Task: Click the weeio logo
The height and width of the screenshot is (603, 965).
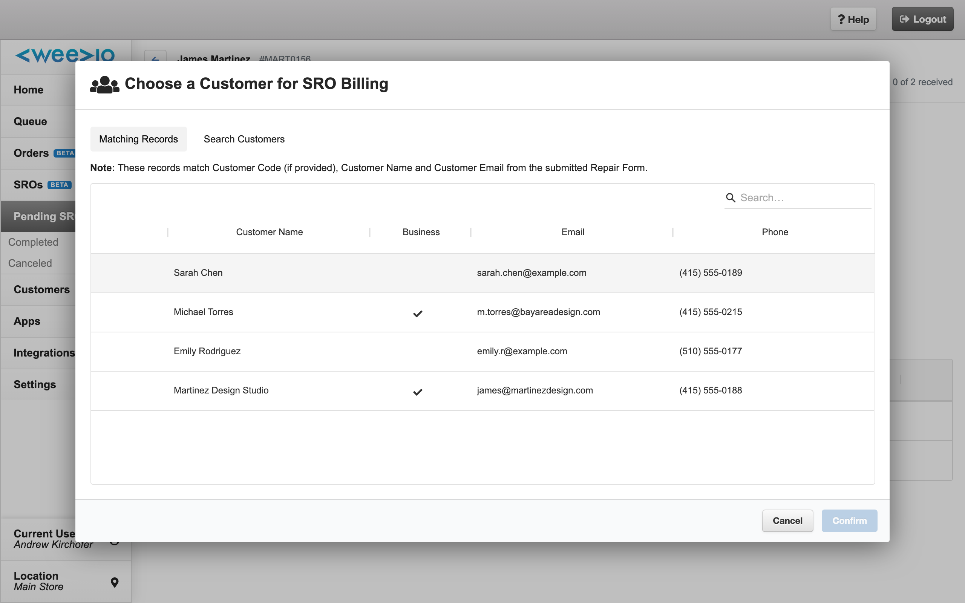Action: click(x=65, y=55)
